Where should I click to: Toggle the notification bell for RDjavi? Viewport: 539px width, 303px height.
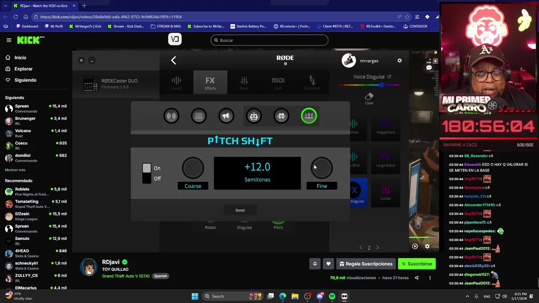click(x=315, y=264)
